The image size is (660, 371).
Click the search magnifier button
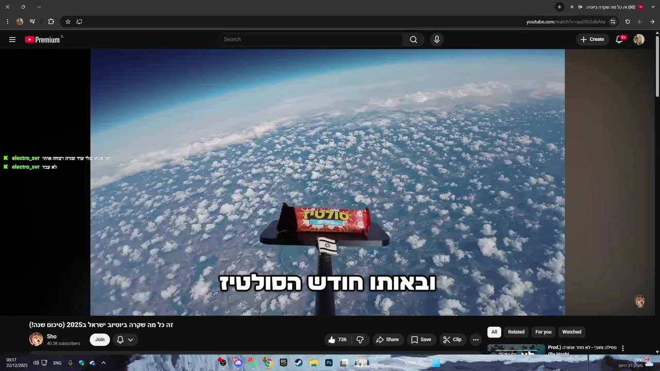414,40
